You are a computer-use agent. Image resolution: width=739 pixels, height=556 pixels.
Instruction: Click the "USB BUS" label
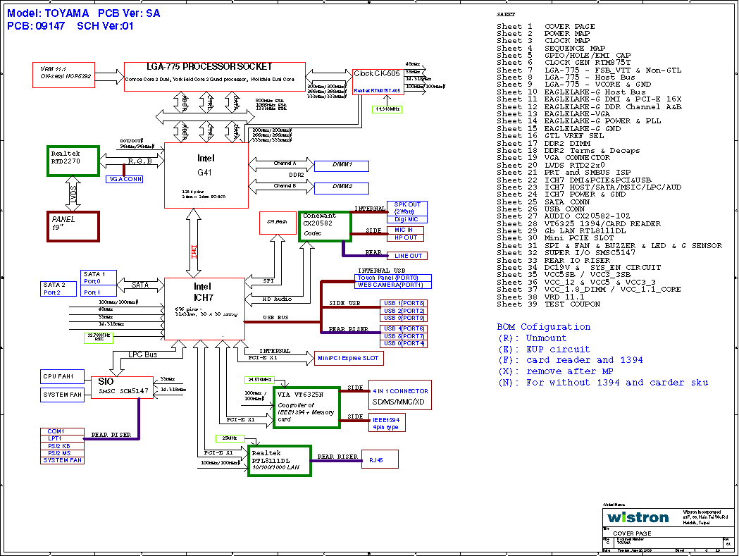tap(275, 317)
